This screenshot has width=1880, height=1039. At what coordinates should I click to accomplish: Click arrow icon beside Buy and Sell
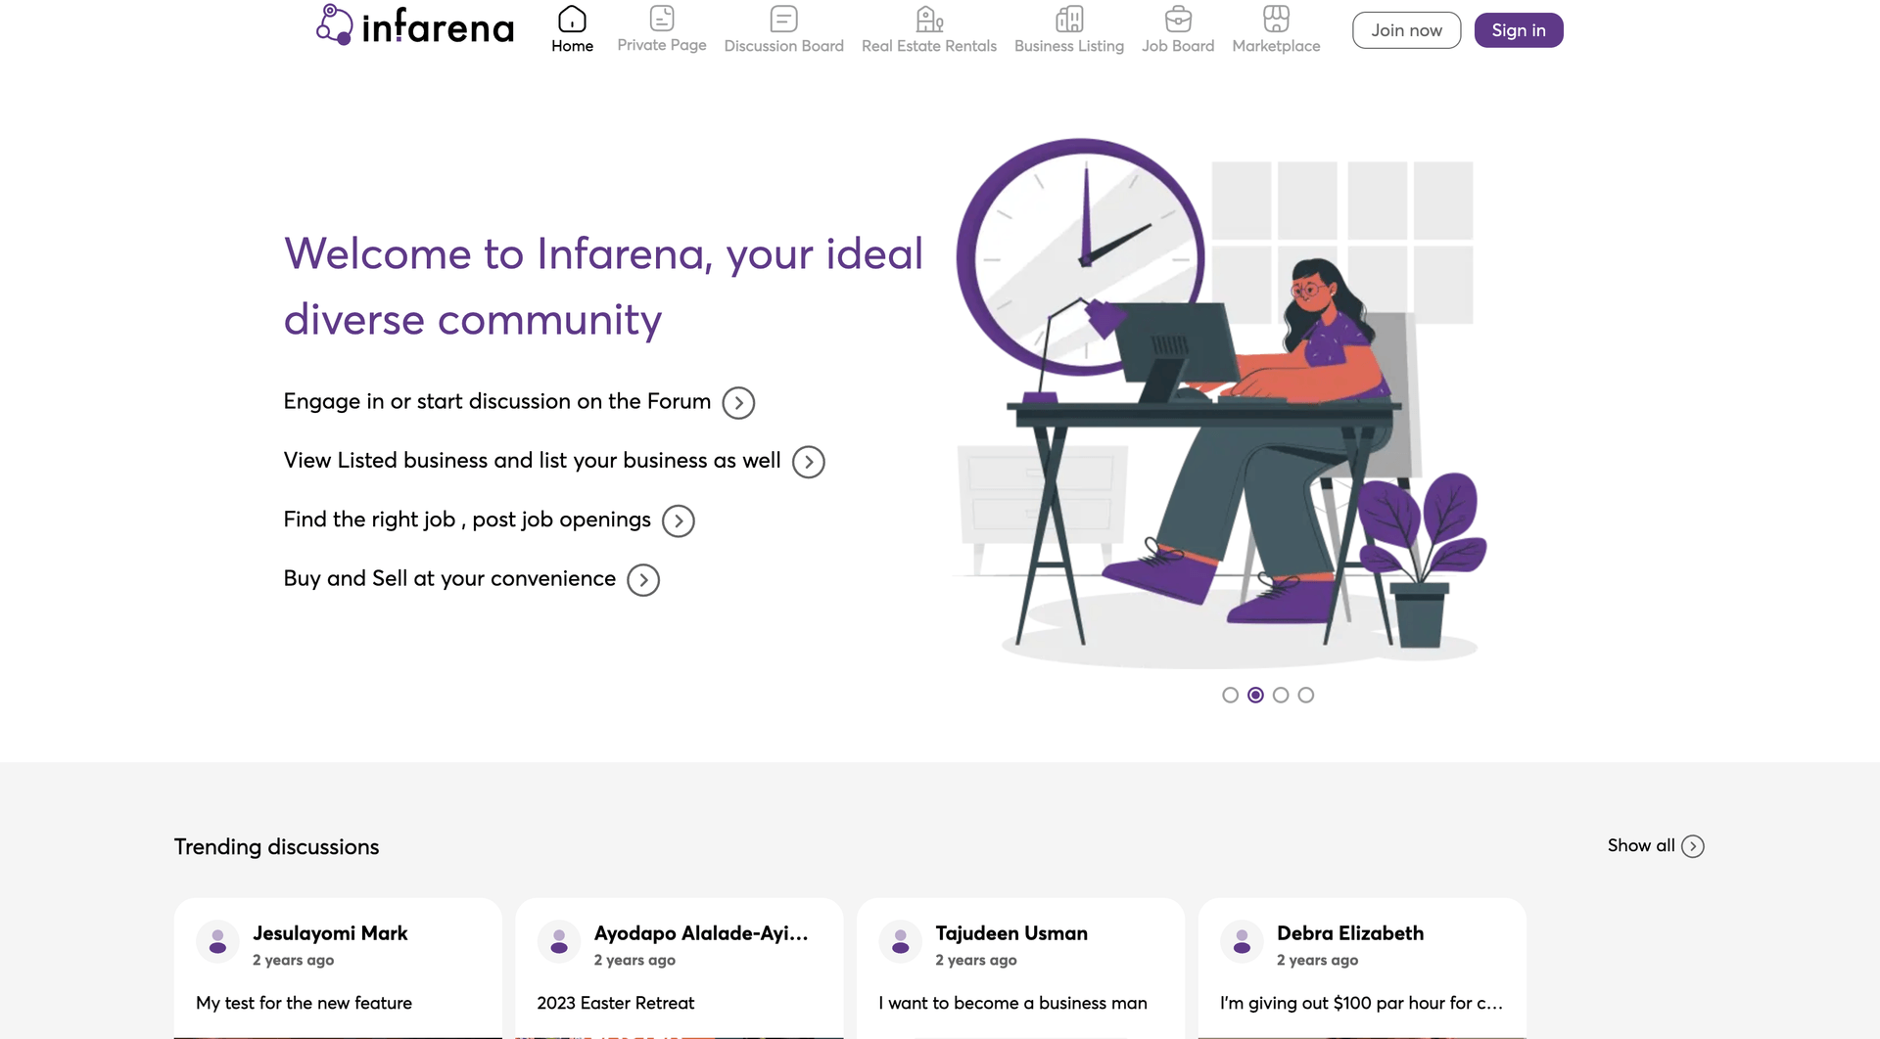(643, 580)
